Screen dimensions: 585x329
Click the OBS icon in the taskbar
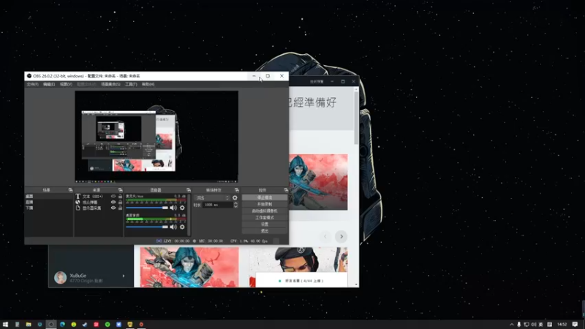point(51,325)
